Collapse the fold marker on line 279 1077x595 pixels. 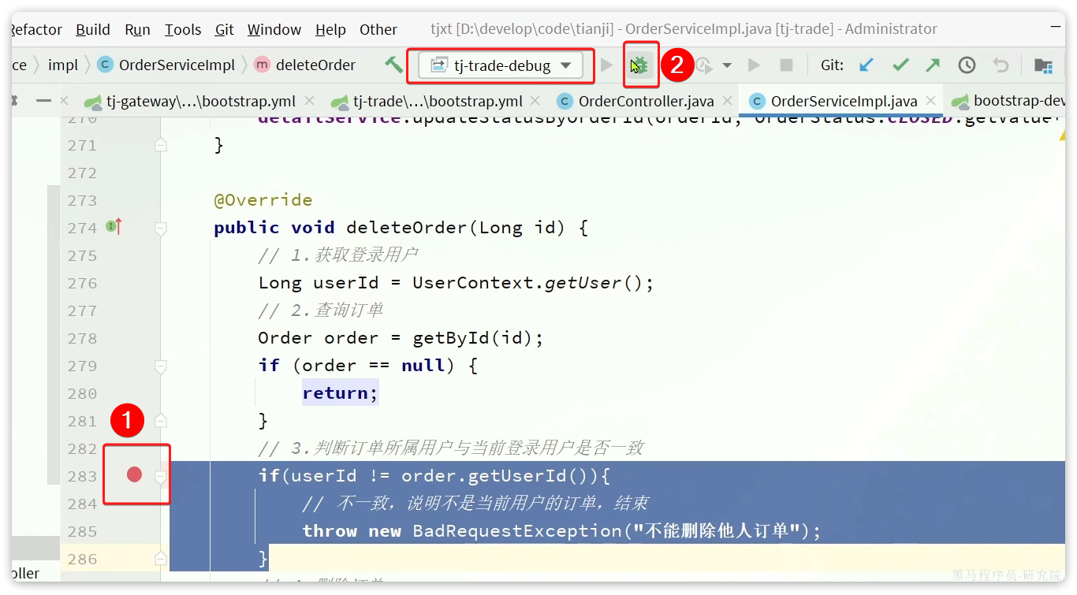pyautogui.click(x=161, y=366)
